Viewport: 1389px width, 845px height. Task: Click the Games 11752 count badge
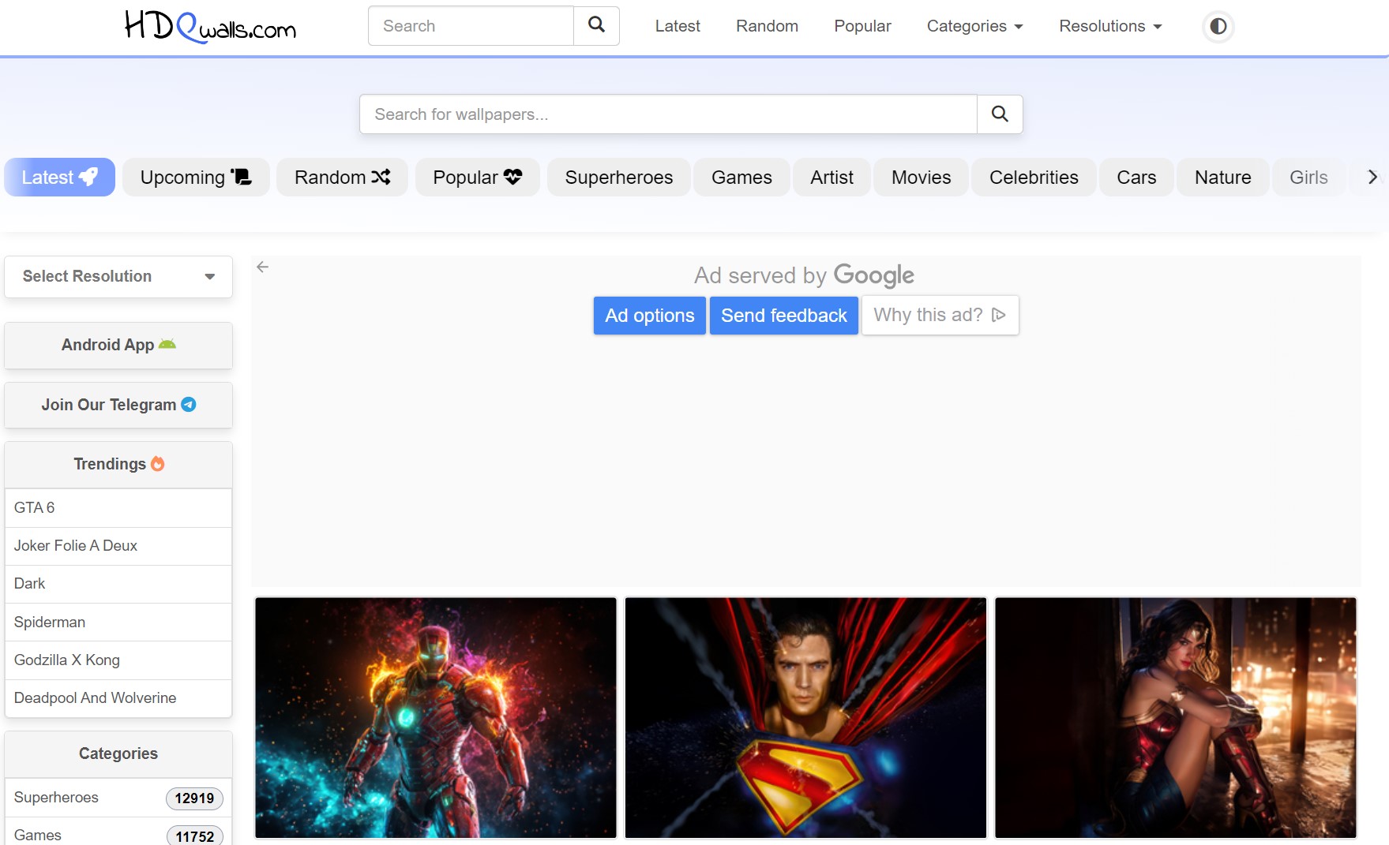(195, 836)
